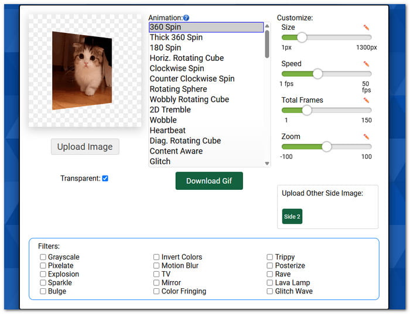Screen dimensions: 410x314
Task: Adjust the Total Frames slider handle
Action: tap(307, 110)
